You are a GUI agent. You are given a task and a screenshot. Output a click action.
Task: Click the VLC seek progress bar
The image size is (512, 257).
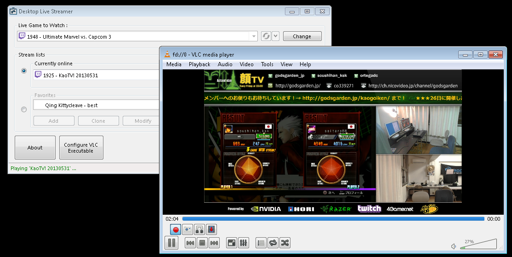333,219
